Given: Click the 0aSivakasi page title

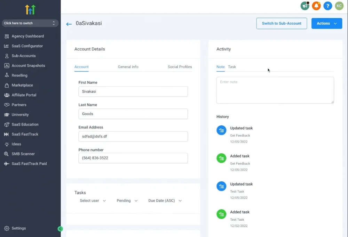Looking at the screenshot, I should [89, 23].
